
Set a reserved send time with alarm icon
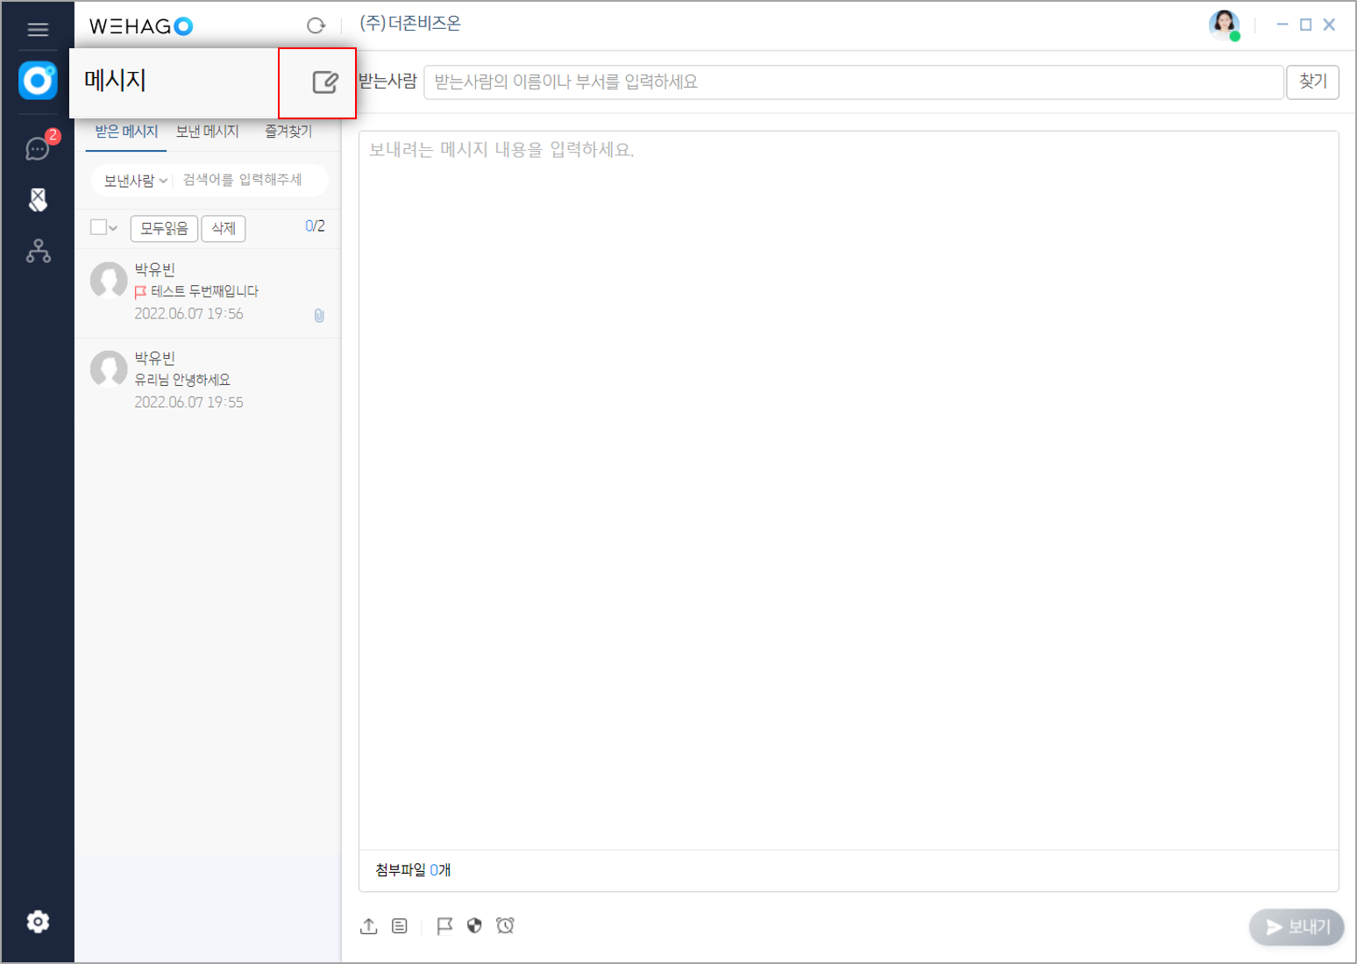506,925
